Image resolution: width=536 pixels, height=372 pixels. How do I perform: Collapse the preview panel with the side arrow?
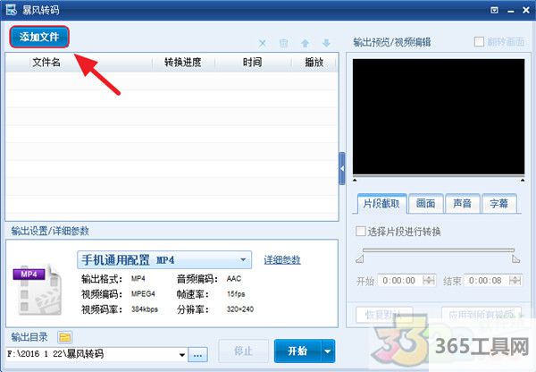tap(342, 167)
